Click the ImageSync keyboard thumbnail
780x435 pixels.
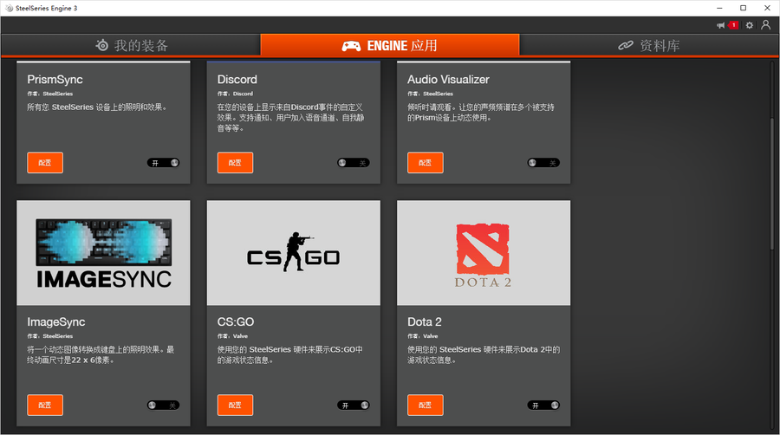[103, 252]
